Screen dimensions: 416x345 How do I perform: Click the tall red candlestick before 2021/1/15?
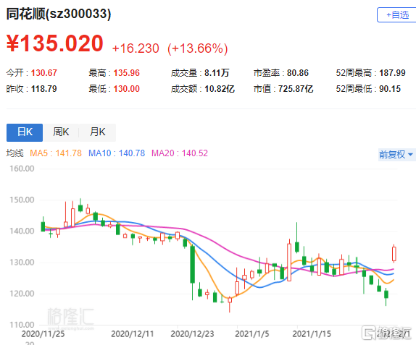click(x=289, y=262)
